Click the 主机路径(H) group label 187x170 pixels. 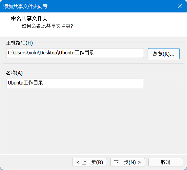click(19, 43)
